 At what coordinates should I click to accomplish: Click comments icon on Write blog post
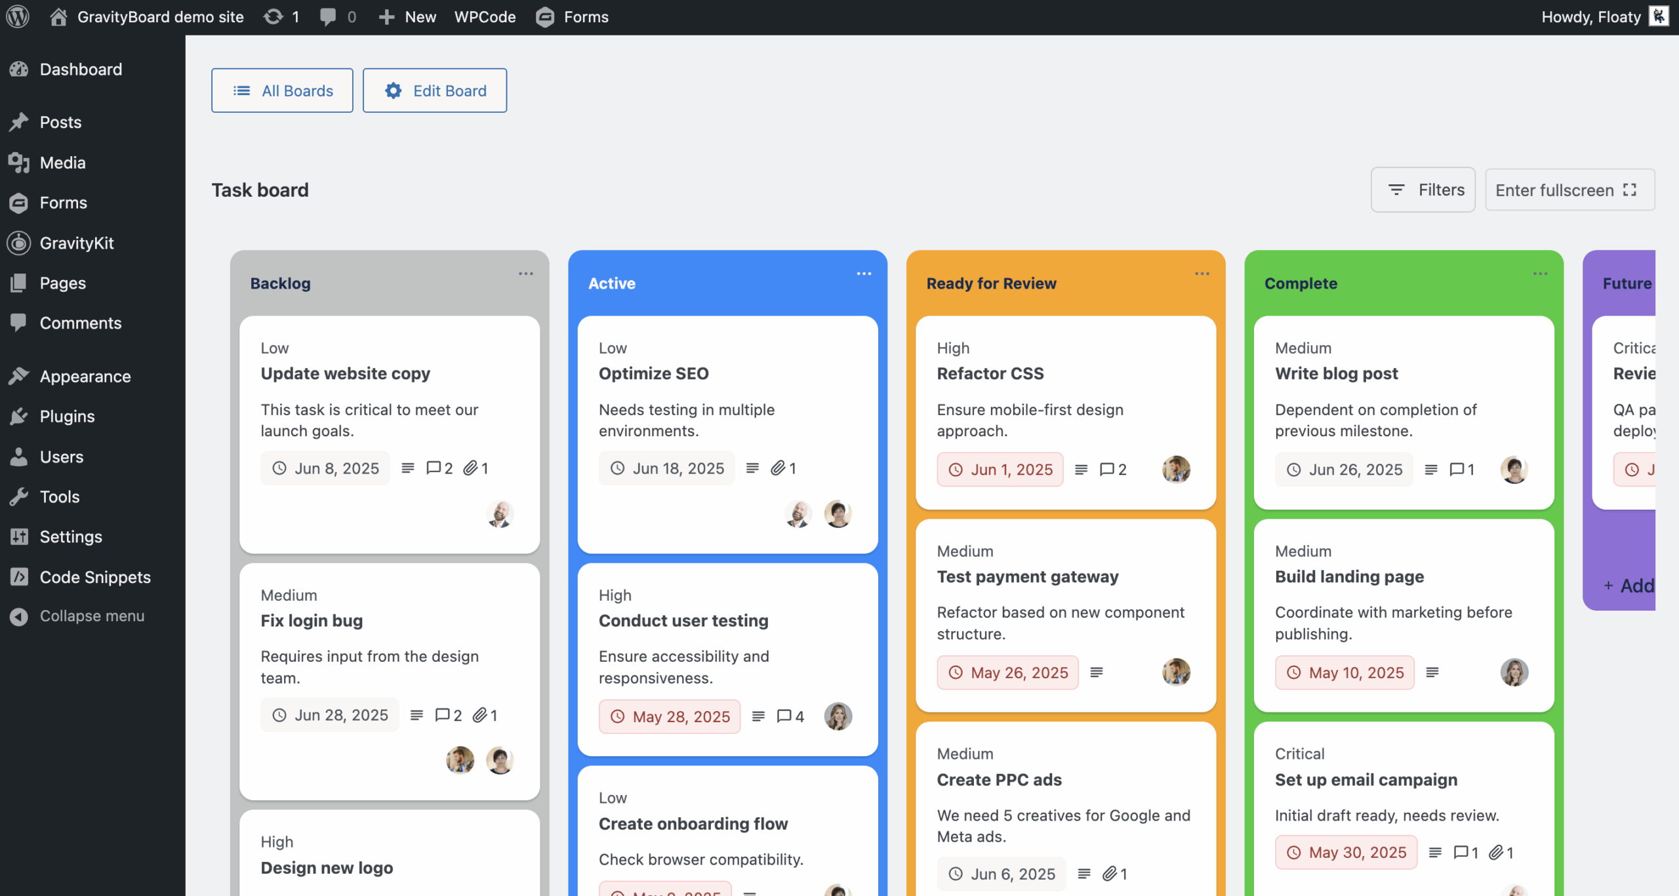coord(1462,470)
